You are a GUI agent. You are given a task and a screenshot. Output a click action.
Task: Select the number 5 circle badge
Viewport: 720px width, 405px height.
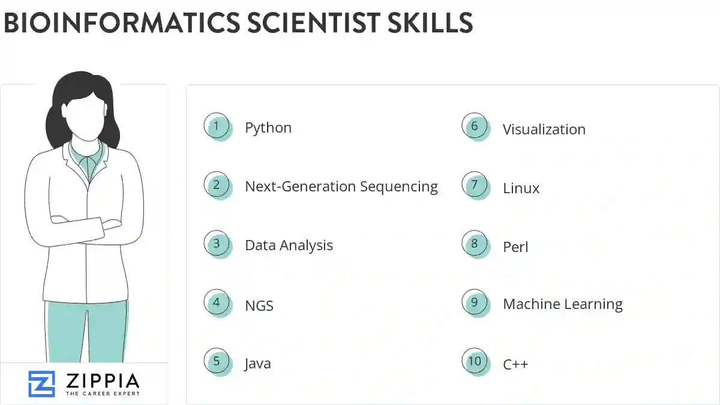click(217, 362)
